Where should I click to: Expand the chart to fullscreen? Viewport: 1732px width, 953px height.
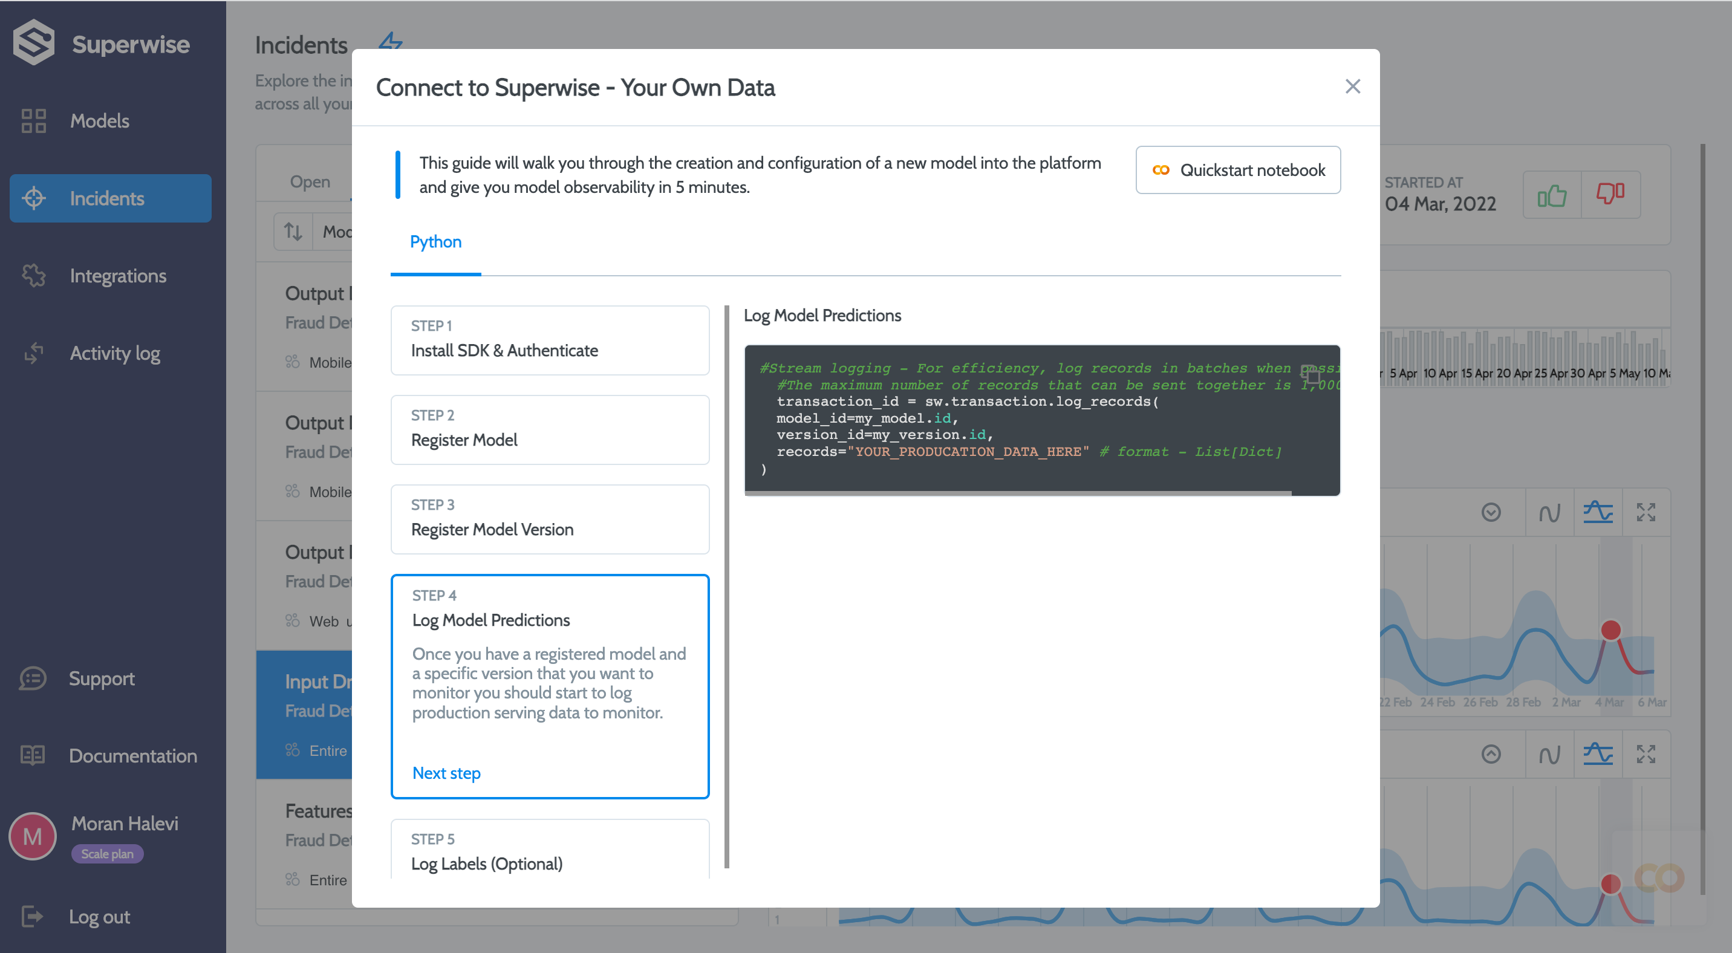point(1647,512)
